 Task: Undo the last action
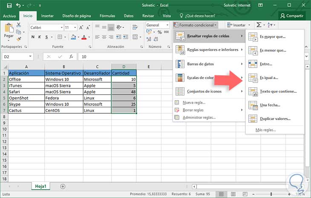18,6
